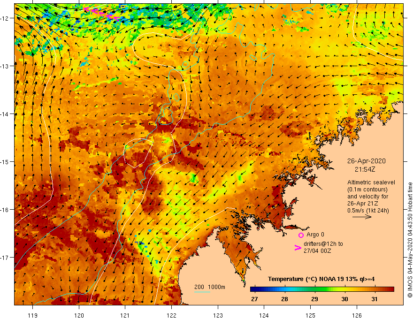Click the latitude axis label '-16'
The height and width of the screenshot is (319, 413).
point(5,210)
